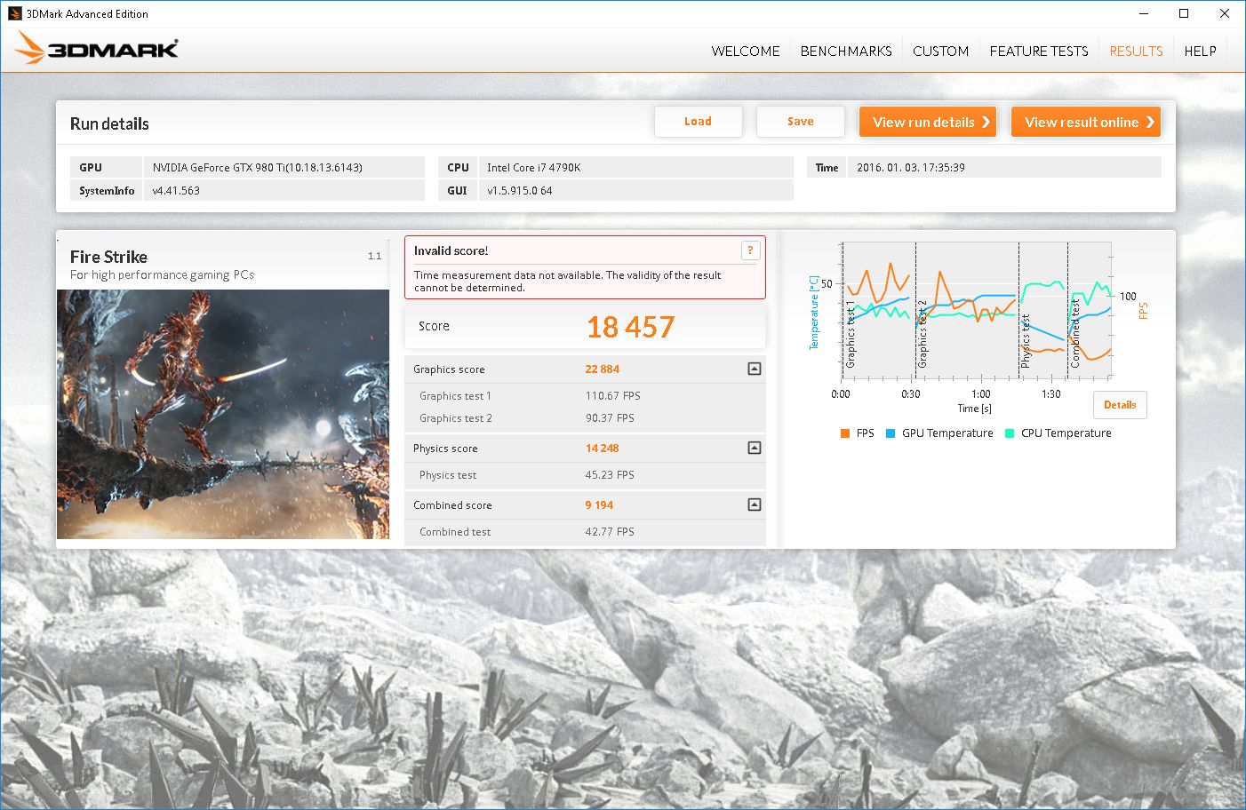Click Graphics test 2 result 90.37 FPS
1246x810 pixels.
pyautogui.click(x=610, y=418)
